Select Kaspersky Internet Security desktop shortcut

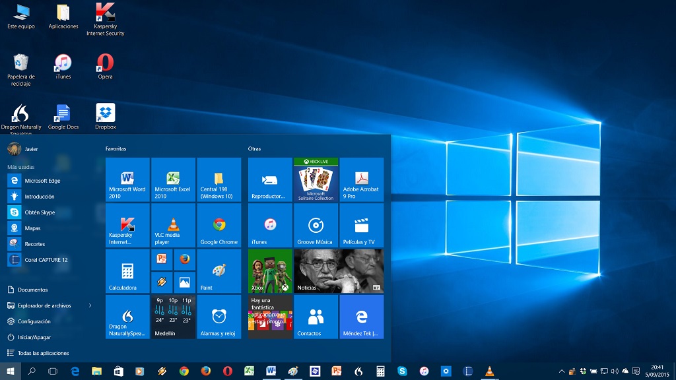[x=106, y=19]
